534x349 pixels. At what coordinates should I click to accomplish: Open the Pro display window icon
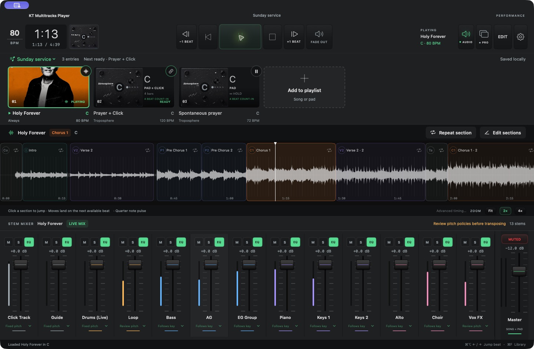pos(484,37)
